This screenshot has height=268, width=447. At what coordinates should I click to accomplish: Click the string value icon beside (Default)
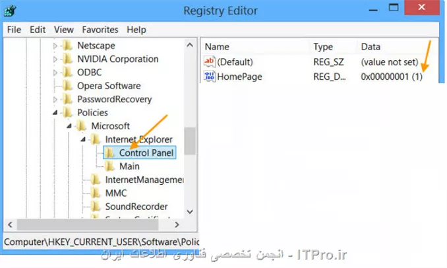tap(209, 61)
